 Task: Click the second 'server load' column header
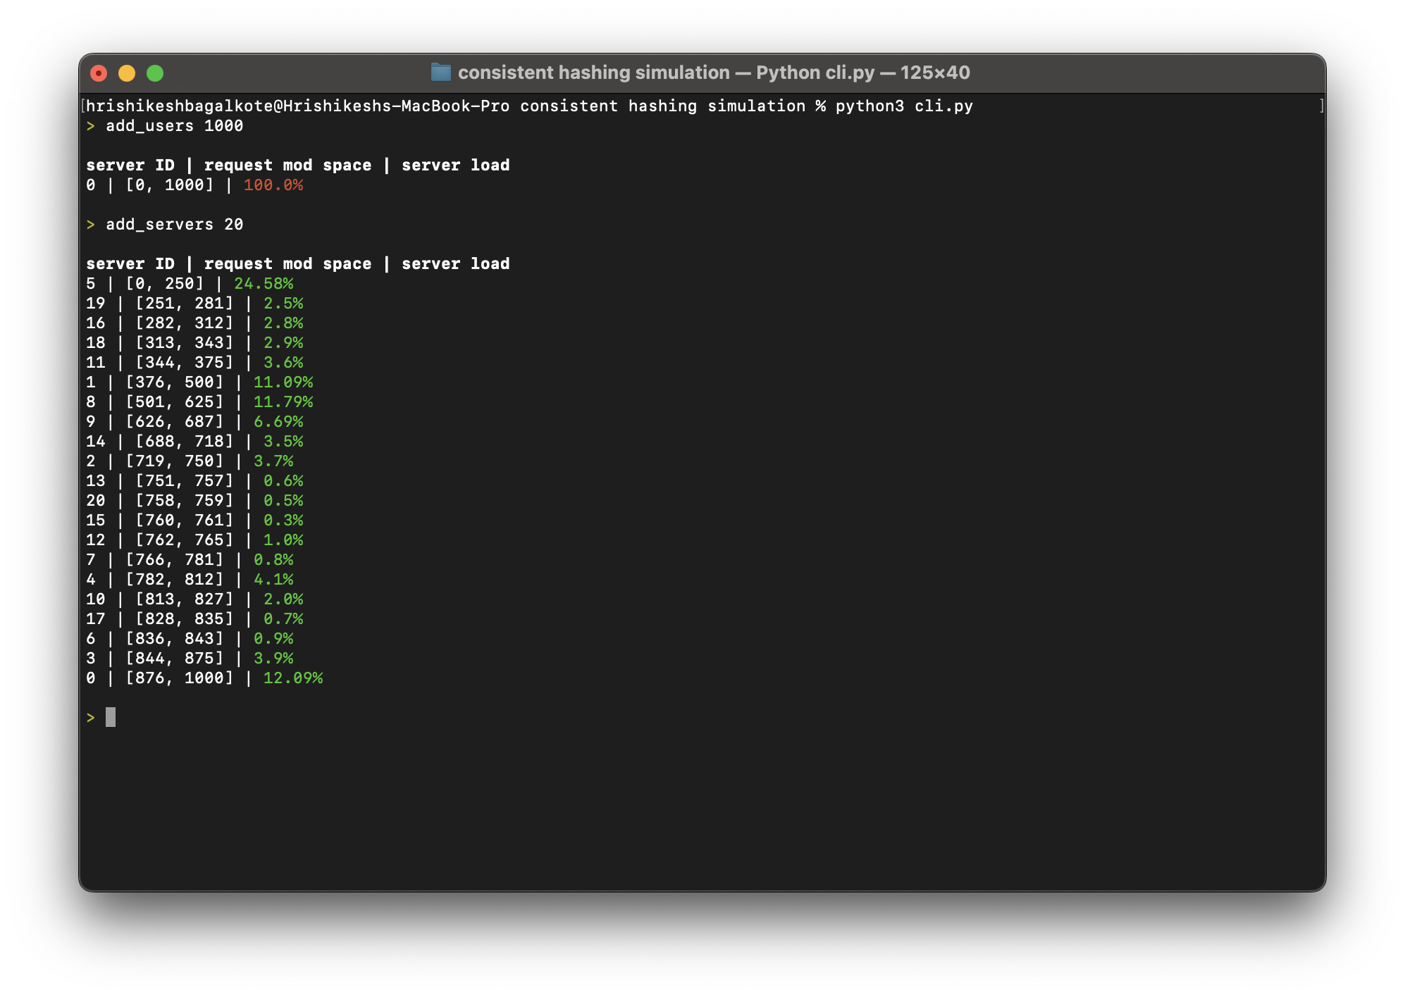click(455, 264)
